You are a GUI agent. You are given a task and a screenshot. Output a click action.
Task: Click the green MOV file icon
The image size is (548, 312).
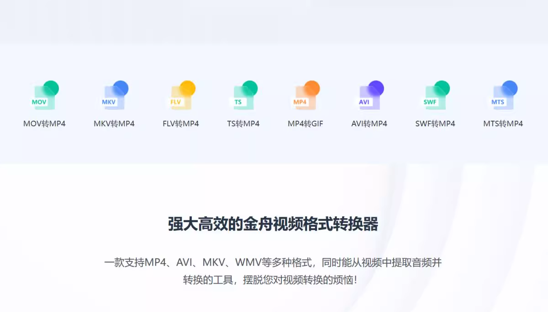coord(45,95)
